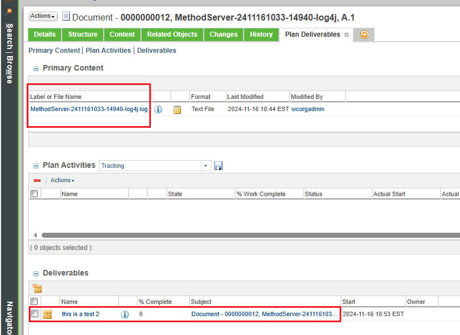The height and width of the screenshot is (335, 460).
Task: Open the Actions dropdown inside Plan Activities
Action: [62, 180]
